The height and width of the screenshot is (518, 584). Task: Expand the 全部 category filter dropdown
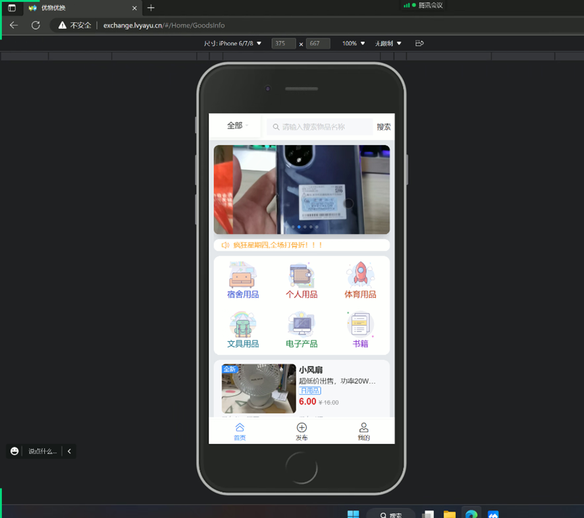point(237,126)
